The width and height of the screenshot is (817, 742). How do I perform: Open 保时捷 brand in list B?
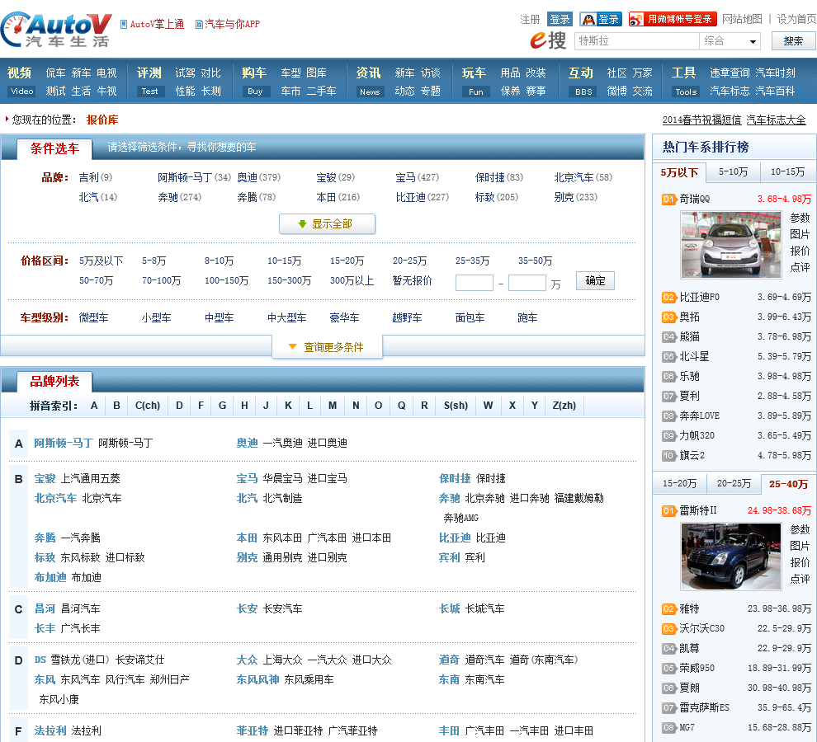pos(455,478)
